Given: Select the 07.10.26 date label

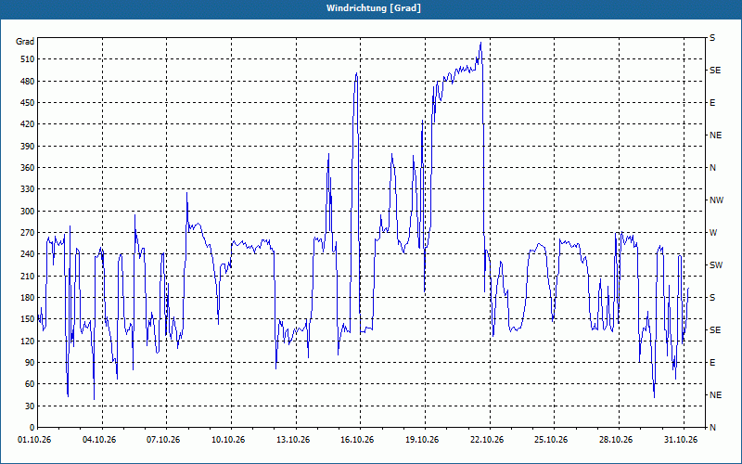Looking at the screenshot, I should [x=163, y=440].
